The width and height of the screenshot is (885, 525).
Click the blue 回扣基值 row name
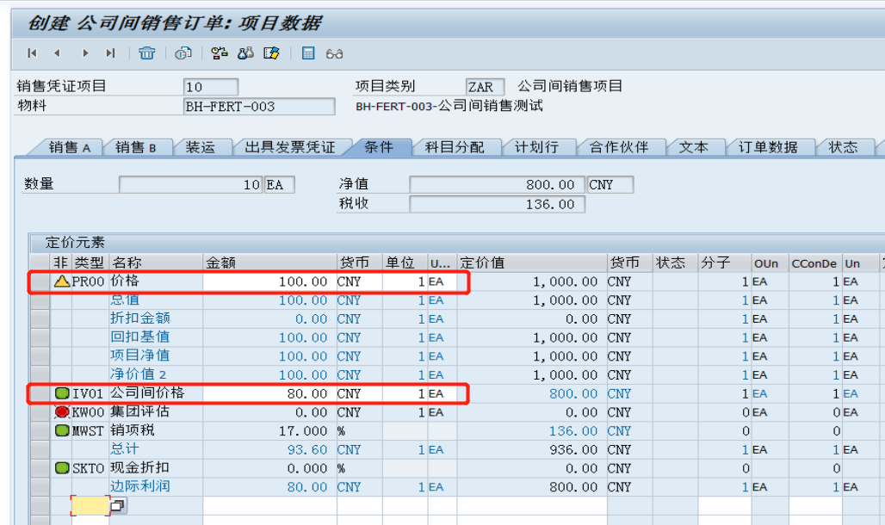(140, 337)
